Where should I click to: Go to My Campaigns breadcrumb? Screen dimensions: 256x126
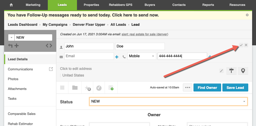pos(55,24)
